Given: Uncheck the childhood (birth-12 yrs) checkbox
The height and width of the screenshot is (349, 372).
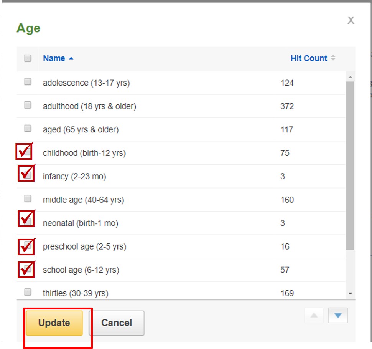Looking at the screenshot, I should point(27,152).
